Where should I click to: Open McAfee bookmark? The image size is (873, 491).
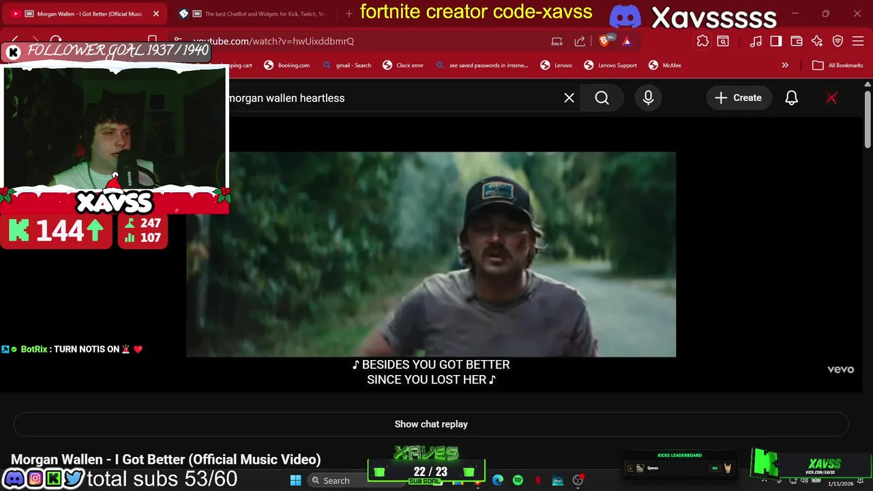(x=665, y=65)
